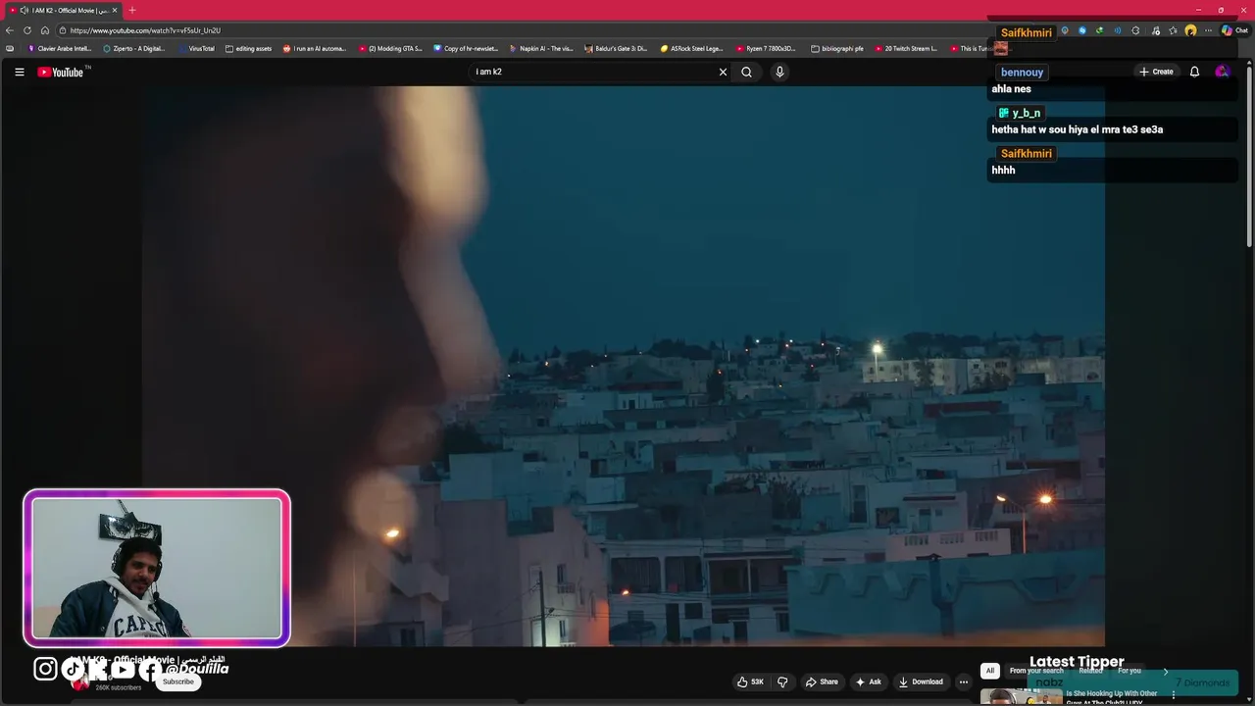
Task: Open YouTube notifications bell
Action: [1194, 72]
